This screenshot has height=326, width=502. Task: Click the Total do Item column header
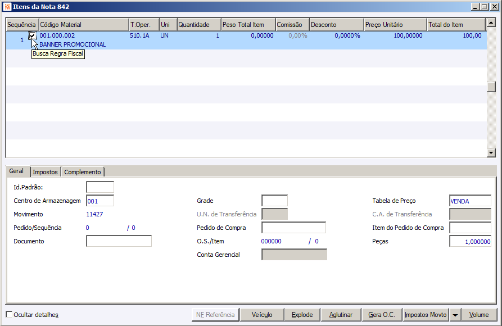[x=456, y=25]
